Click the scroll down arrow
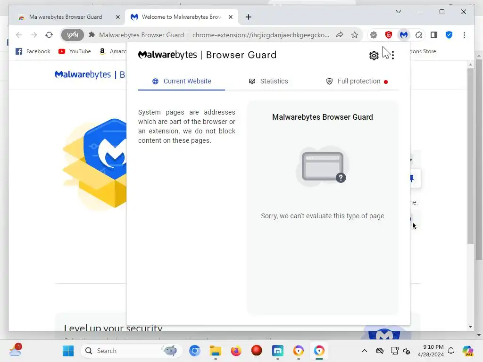The width and height of the screenshot is (483, 362). (x=470, y=327)
